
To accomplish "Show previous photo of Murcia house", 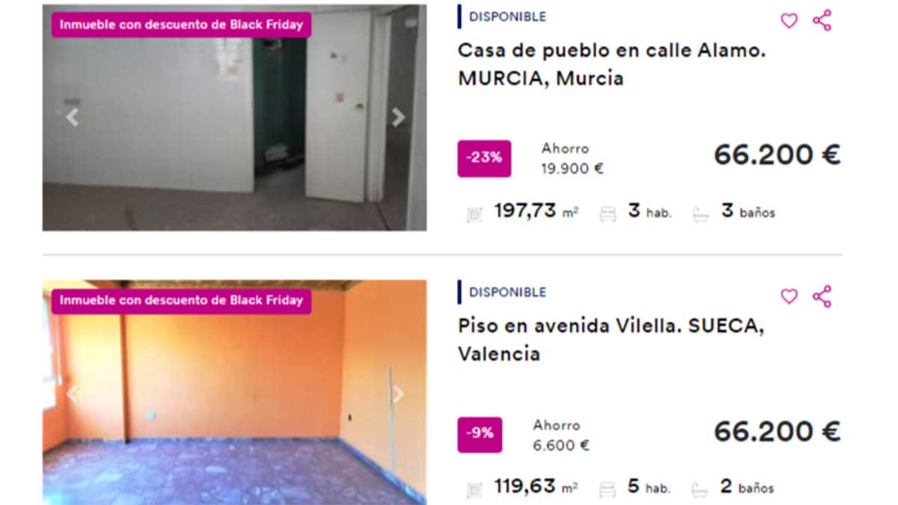I will (72, 117).
